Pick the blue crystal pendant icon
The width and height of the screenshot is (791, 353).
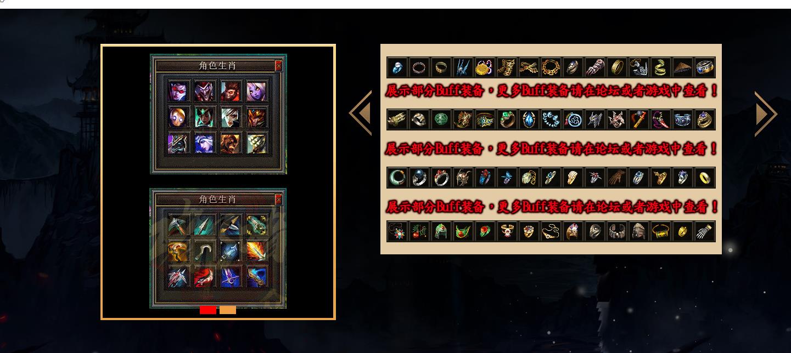(529, 119)
